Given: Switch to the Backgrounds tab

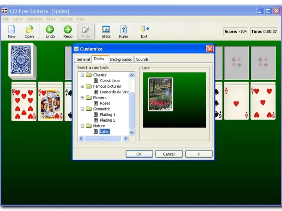Looking at the screenshot, I should tap(121, 59).
